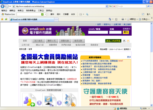The height and width of the screenshot is (110, 153).
Task: Click the Refresh page icon
Action: (110, 6)
